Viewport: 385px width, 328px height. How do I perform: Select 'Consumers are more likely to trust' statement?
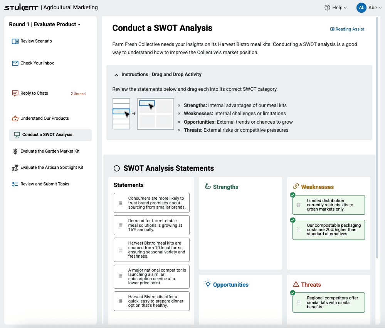pos(151,203)
